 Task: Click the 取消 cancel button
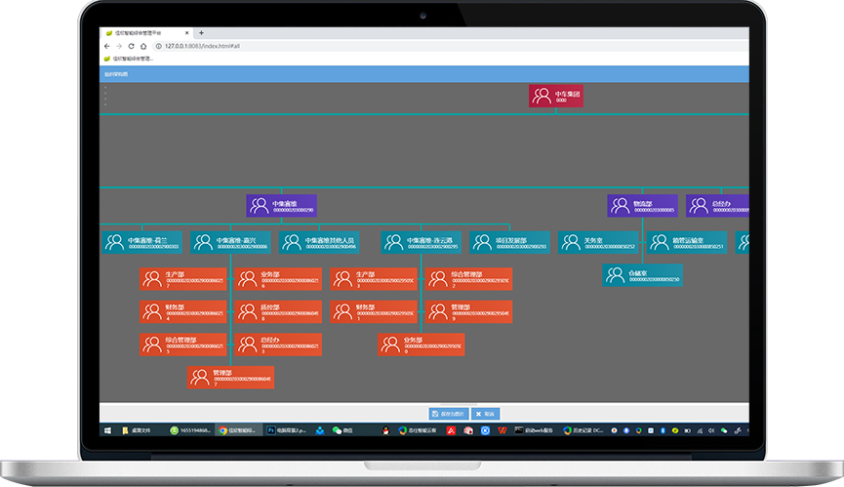(x=486, y=414)
